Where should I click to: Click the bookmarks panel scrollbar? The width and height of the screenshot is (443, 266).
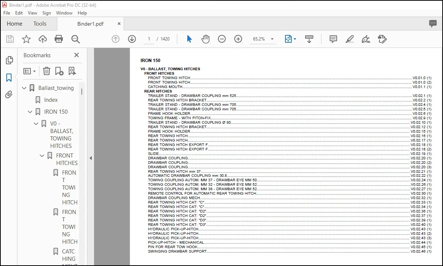click(82, 91)
